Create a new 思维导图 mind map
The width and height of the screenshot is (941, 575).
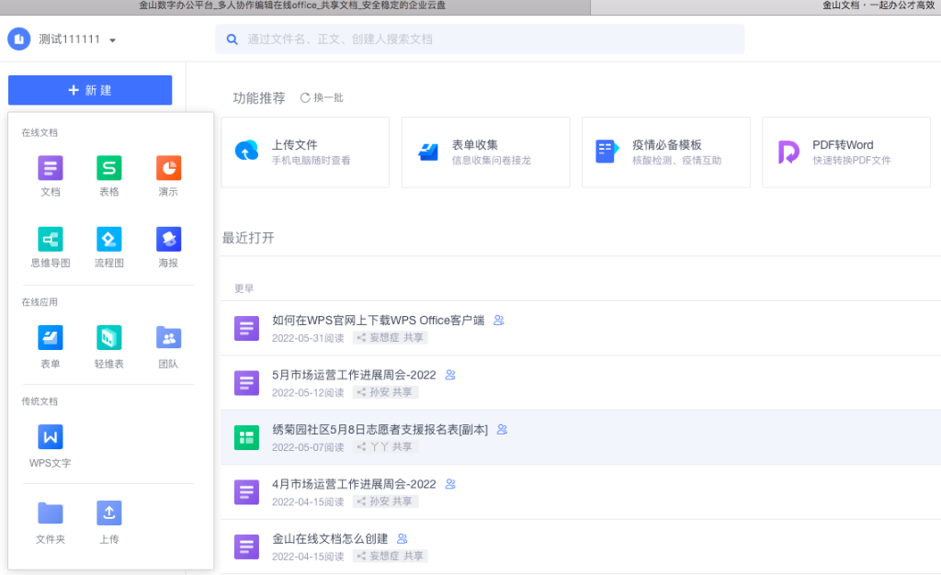[x=50, y=246]
